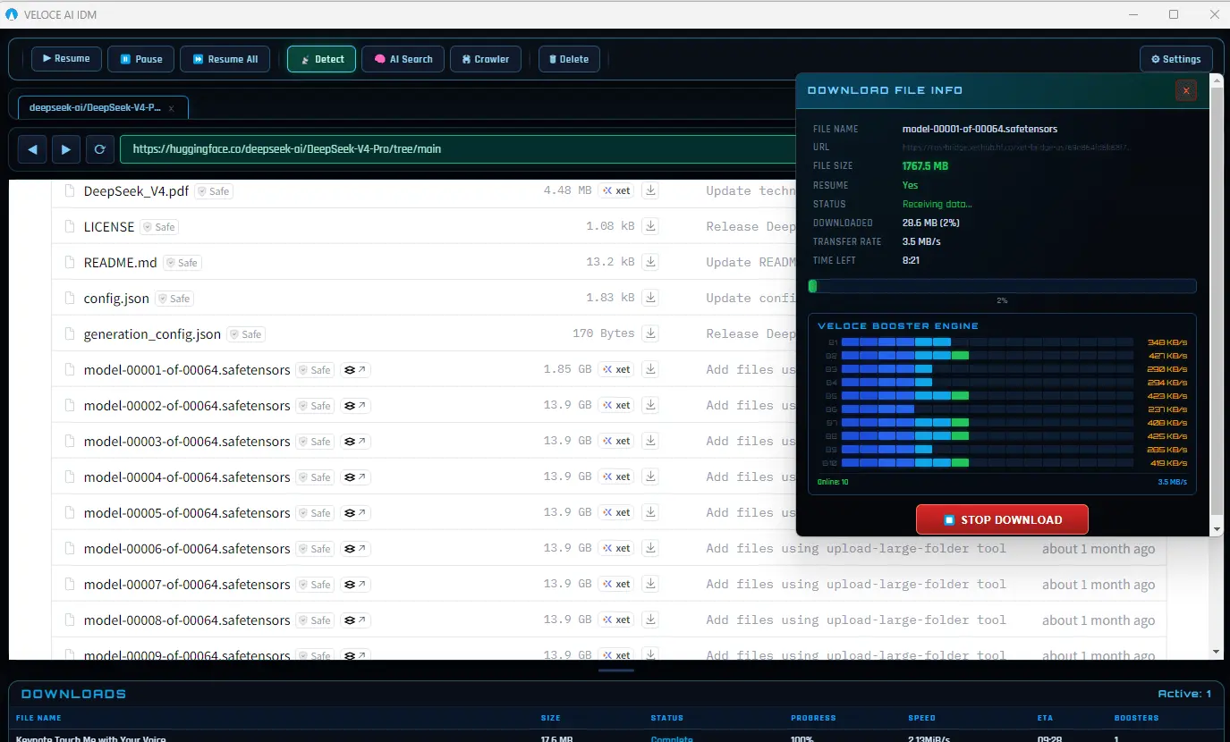Click the horizontal splitter handle above Downloads

click(615, 670)
